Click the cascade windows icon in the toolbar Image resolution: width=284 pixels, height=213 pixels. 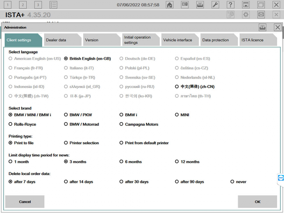(x=261, y=5)
